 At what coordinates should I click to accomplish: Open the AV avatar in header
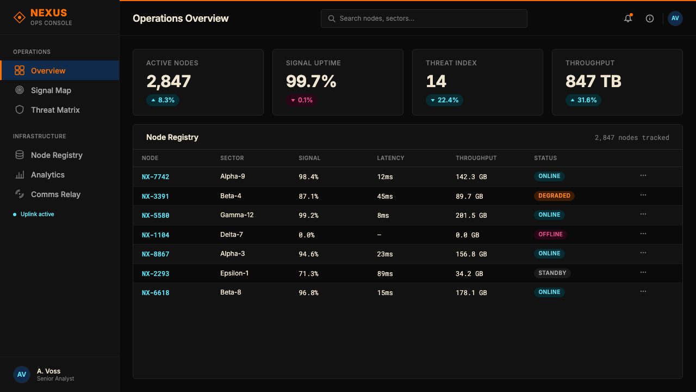pos(675,18)
